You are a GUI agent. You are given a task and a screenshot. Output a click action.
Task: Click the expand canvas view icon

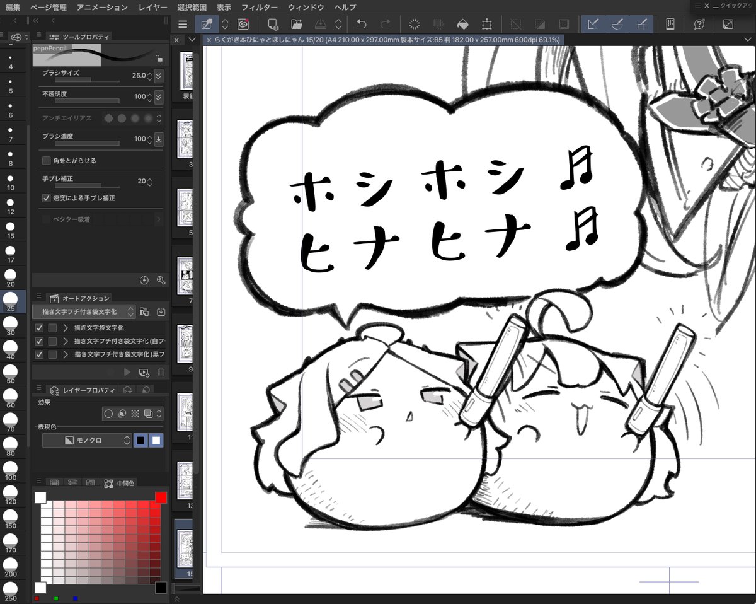click(x=728, y=24)
